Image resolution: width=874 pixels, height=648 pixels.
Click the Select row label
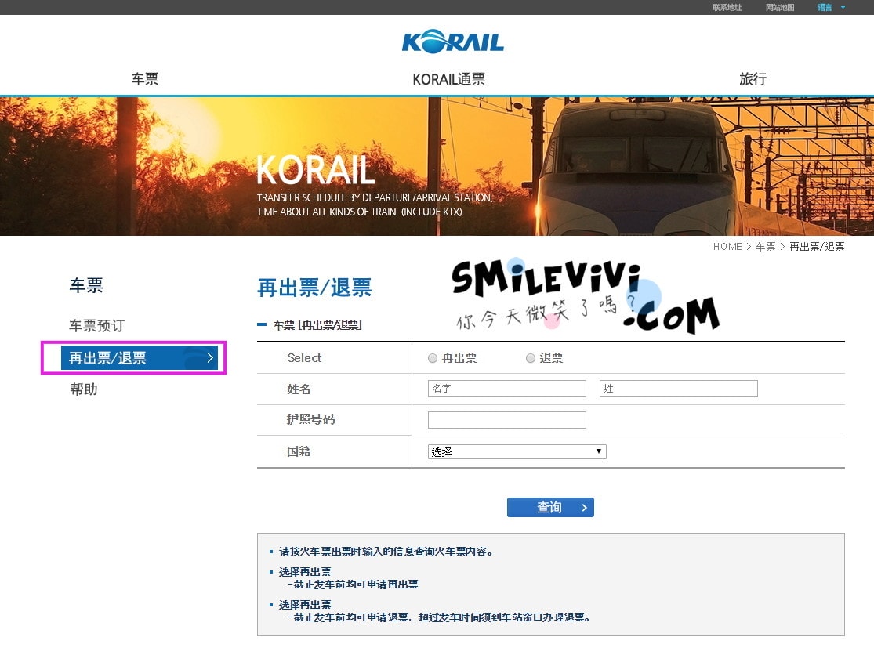(x=304, y=358)
